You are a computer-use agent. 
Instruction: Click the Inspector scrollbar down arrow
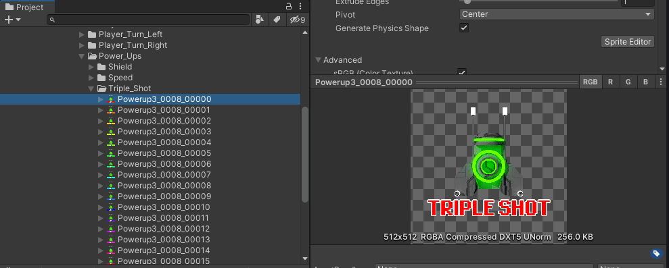[x=662, y=69]
